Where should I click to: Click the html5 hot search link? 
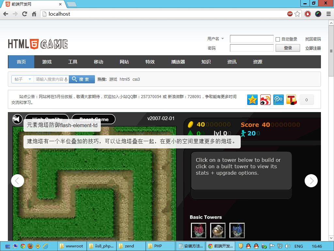(x=125, y=79)
